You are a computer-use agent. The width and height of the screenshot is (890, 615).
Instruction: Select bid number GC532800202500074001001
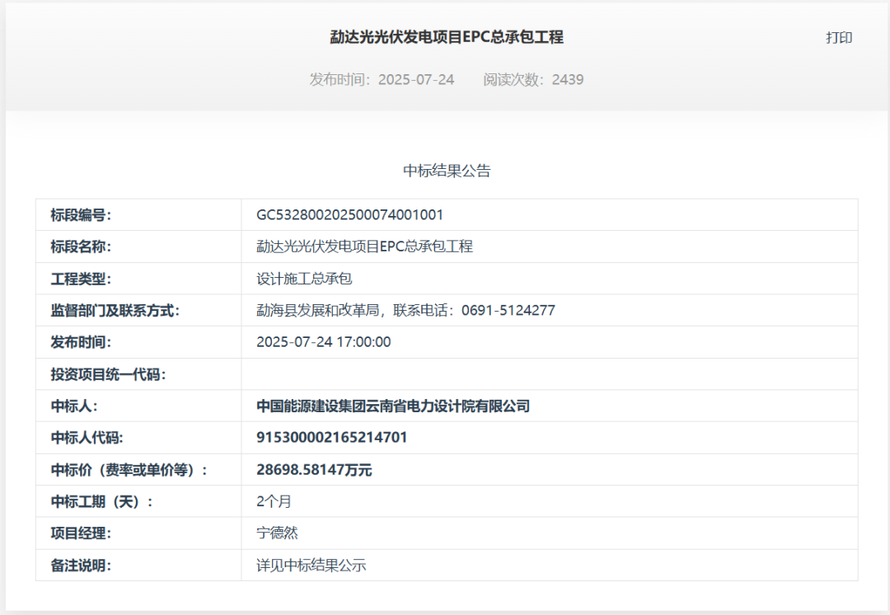(x=349, y=214)
